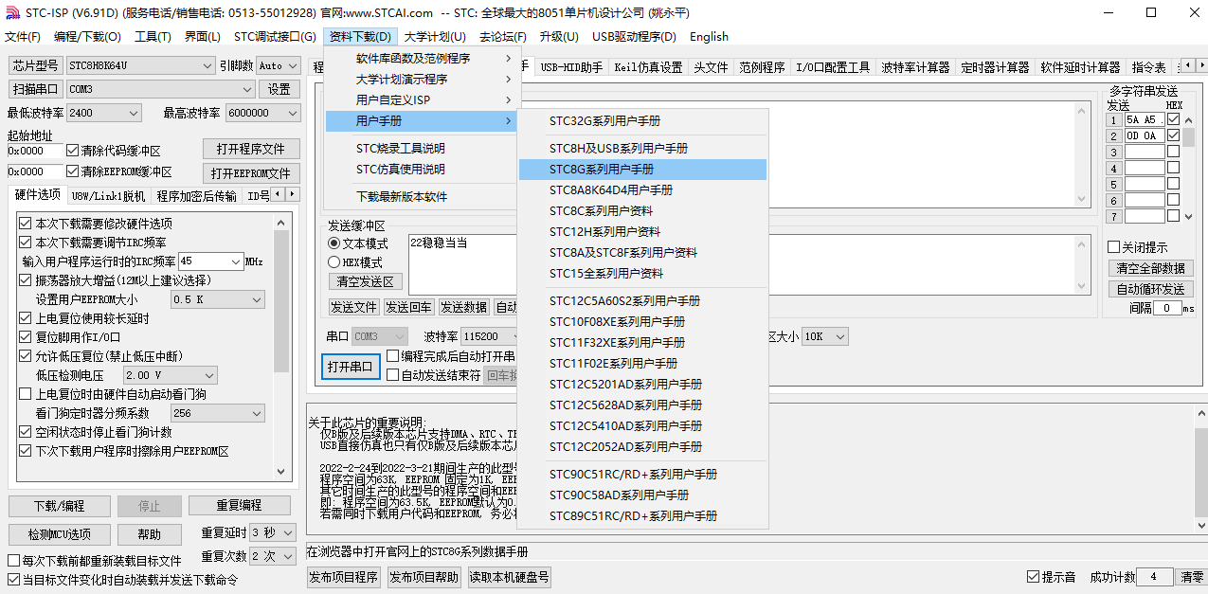Click the 重复编程 button
This screenshot has width=1208, height=594.
click(239, 506)
